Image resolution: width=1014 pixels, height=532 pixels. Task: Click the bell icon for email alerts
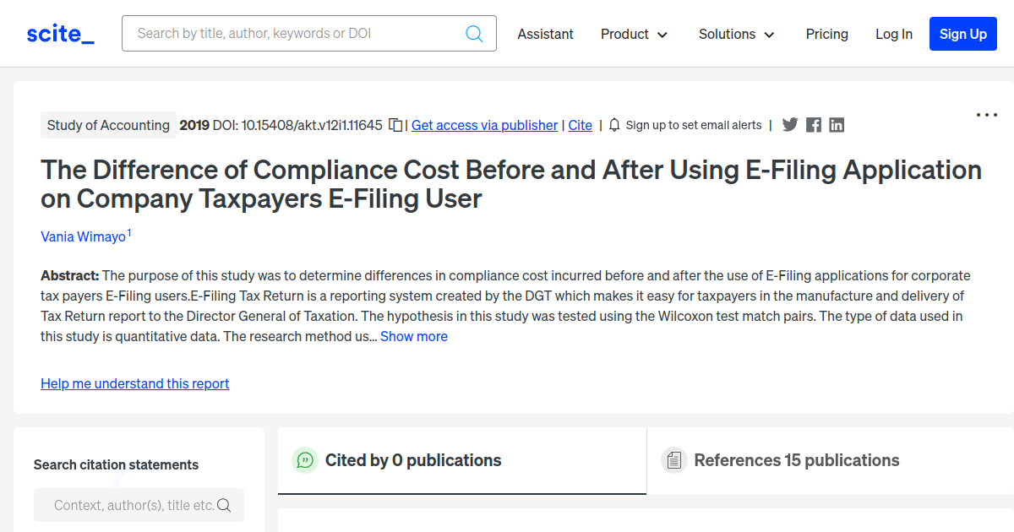(x=614, y=125)
